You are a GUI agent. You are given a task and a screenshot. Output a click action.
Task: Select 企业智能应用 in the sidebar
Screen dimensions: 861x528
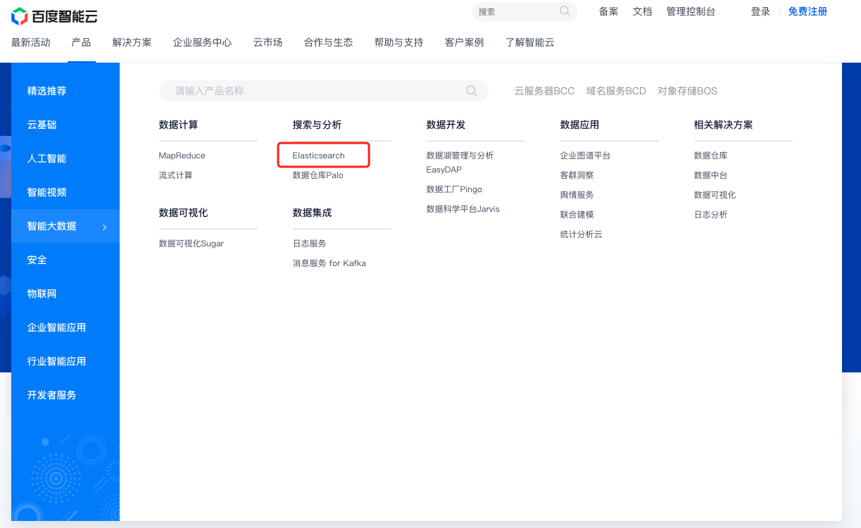(65, 327)
